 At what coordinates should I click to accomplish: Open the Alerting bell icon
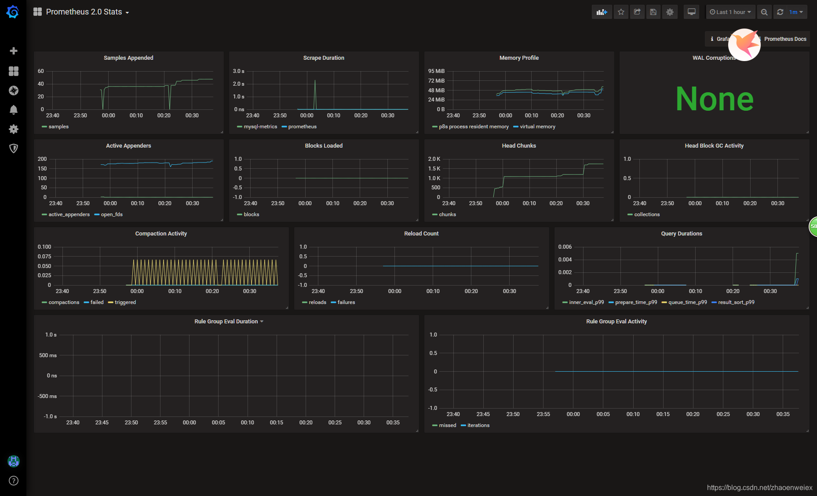click(14, 110)
